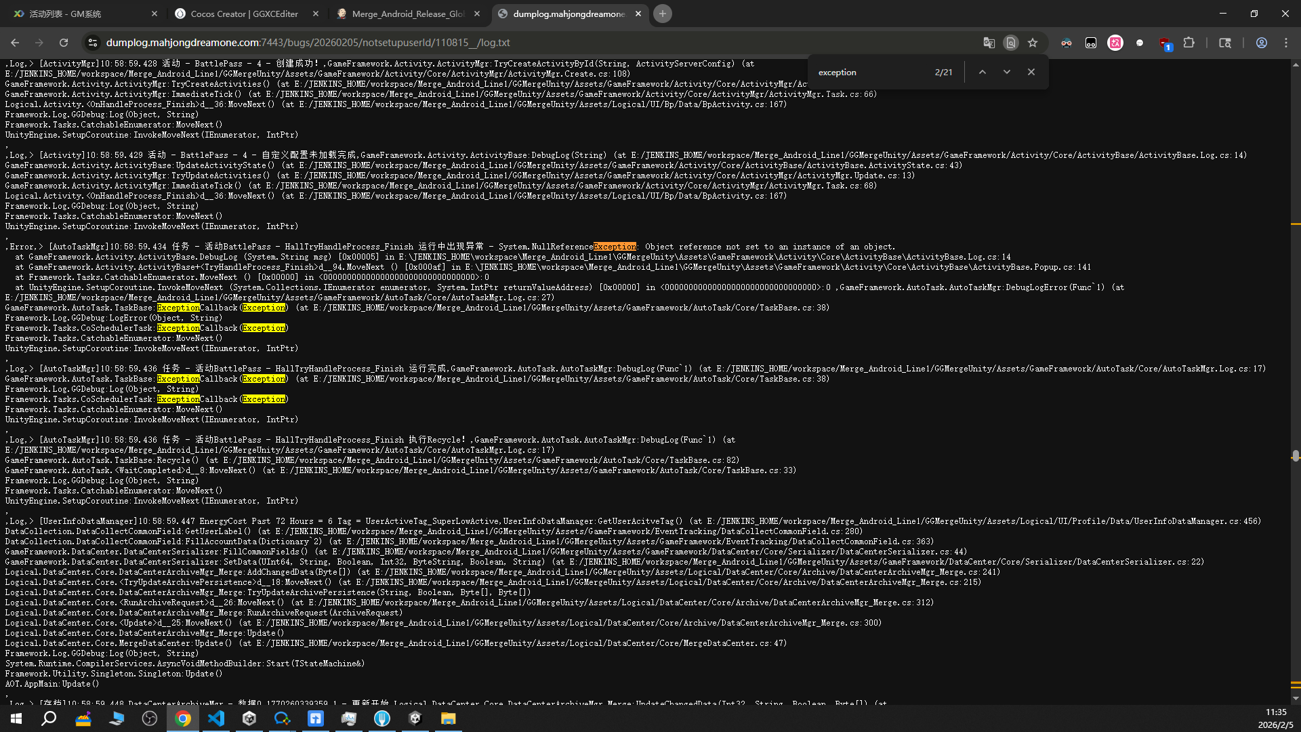The width and height of the screenshot is (1301, 732).
Task: Switch to Cocos Creator GGXCEditer tab
Action: 244,14
